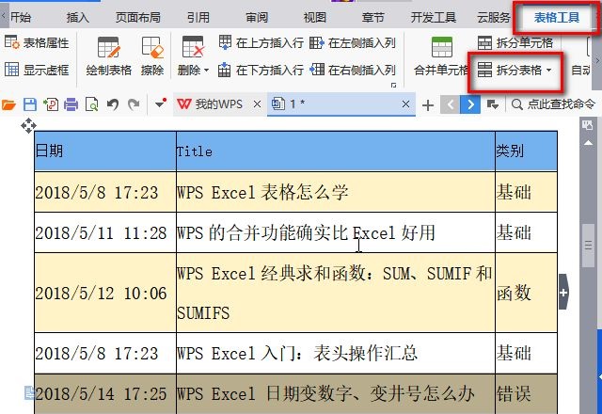Click the 点此查找命令 search box

click(x=554, y=104)
